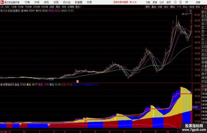Switch to 30分钟 period tab
This screenshot has width=207, height=133.
click(x=36, y=7)
